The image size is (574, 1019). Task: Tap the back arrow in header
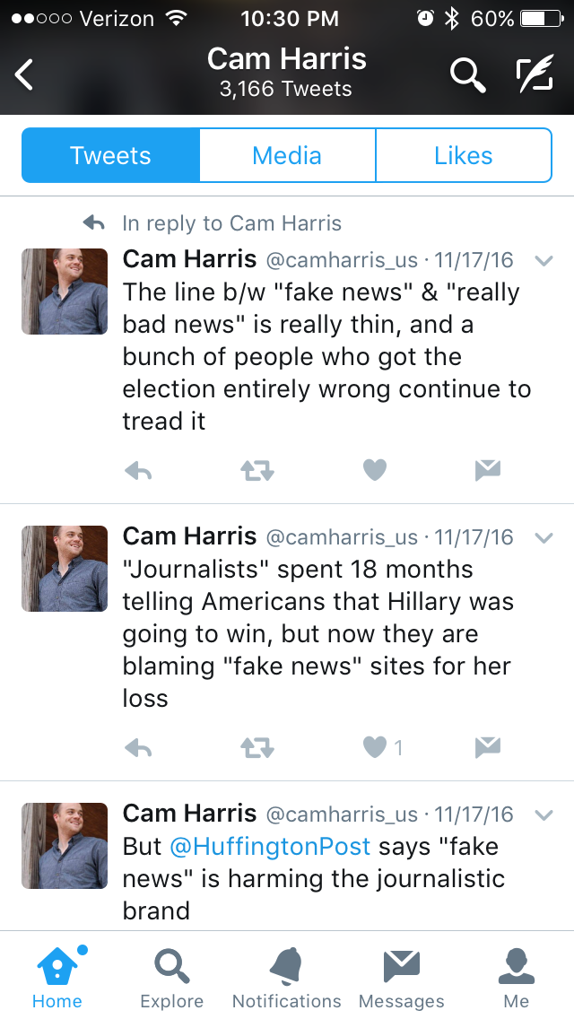coord(24,74)
